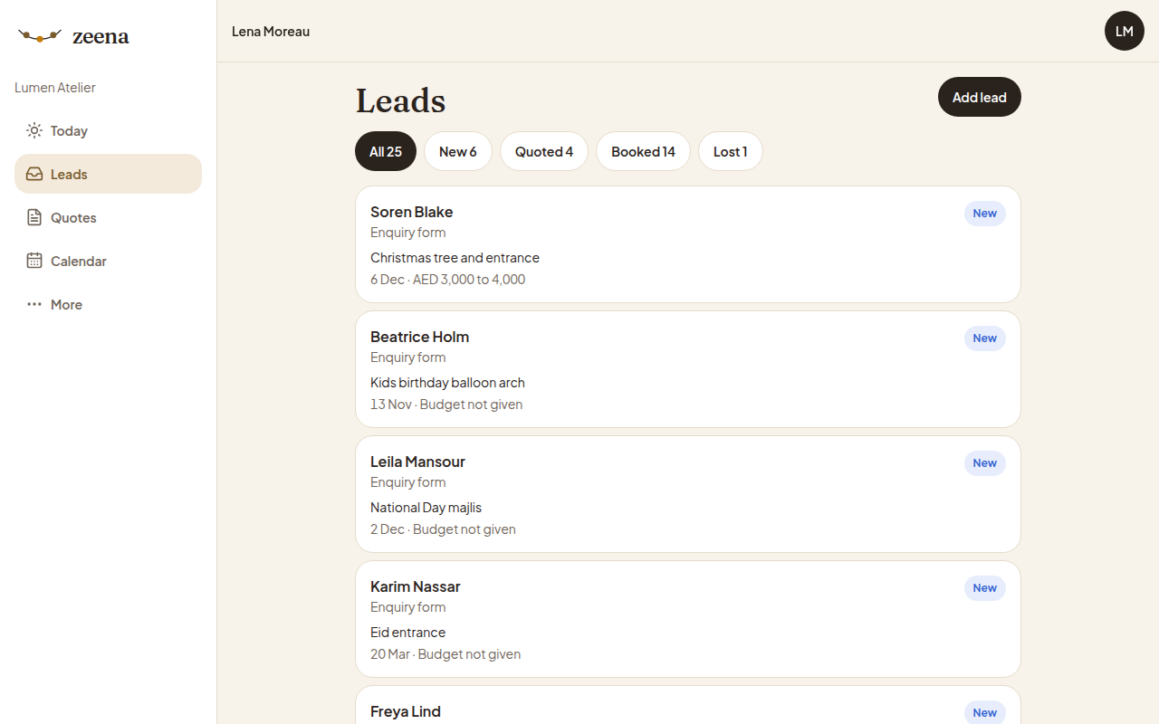Viewport: 1159px width, 724px height.
Task: Click the New badge on Beatrice Holm
Action: [x=985, y=338]
